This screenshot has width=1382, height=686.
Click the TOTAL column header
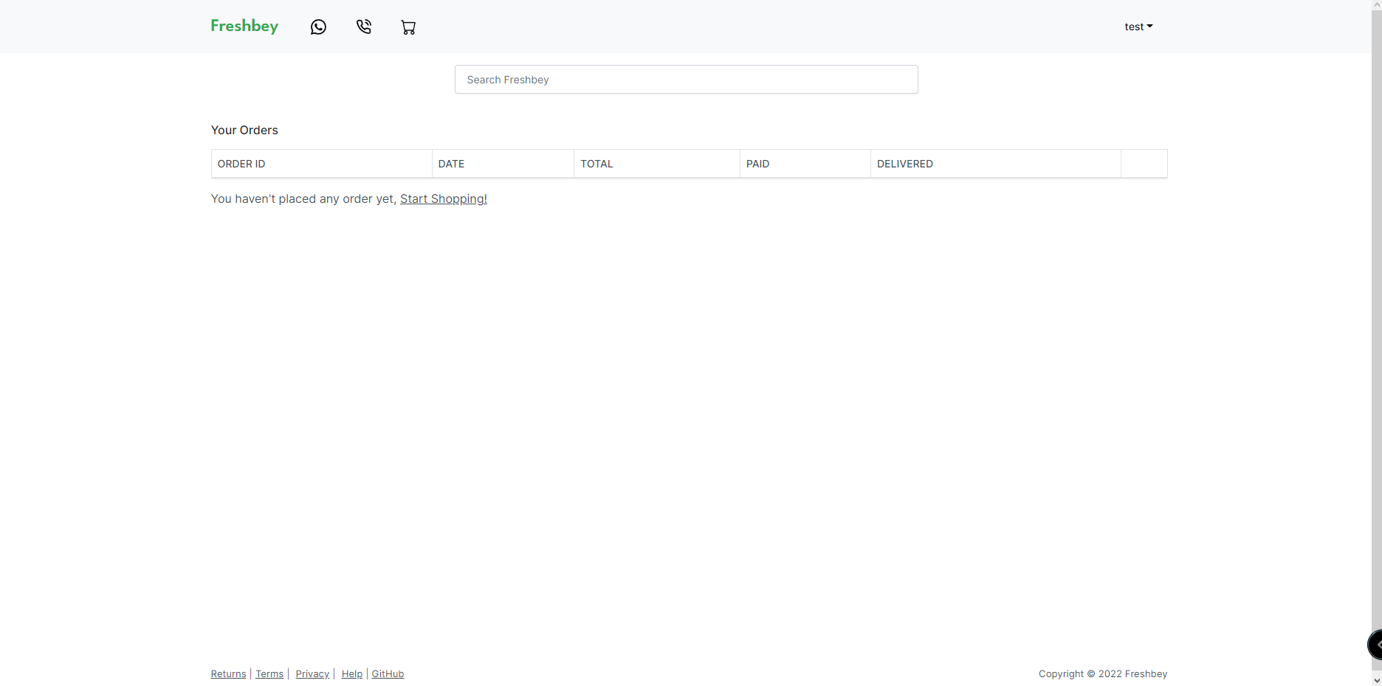[x=657, y=164]
